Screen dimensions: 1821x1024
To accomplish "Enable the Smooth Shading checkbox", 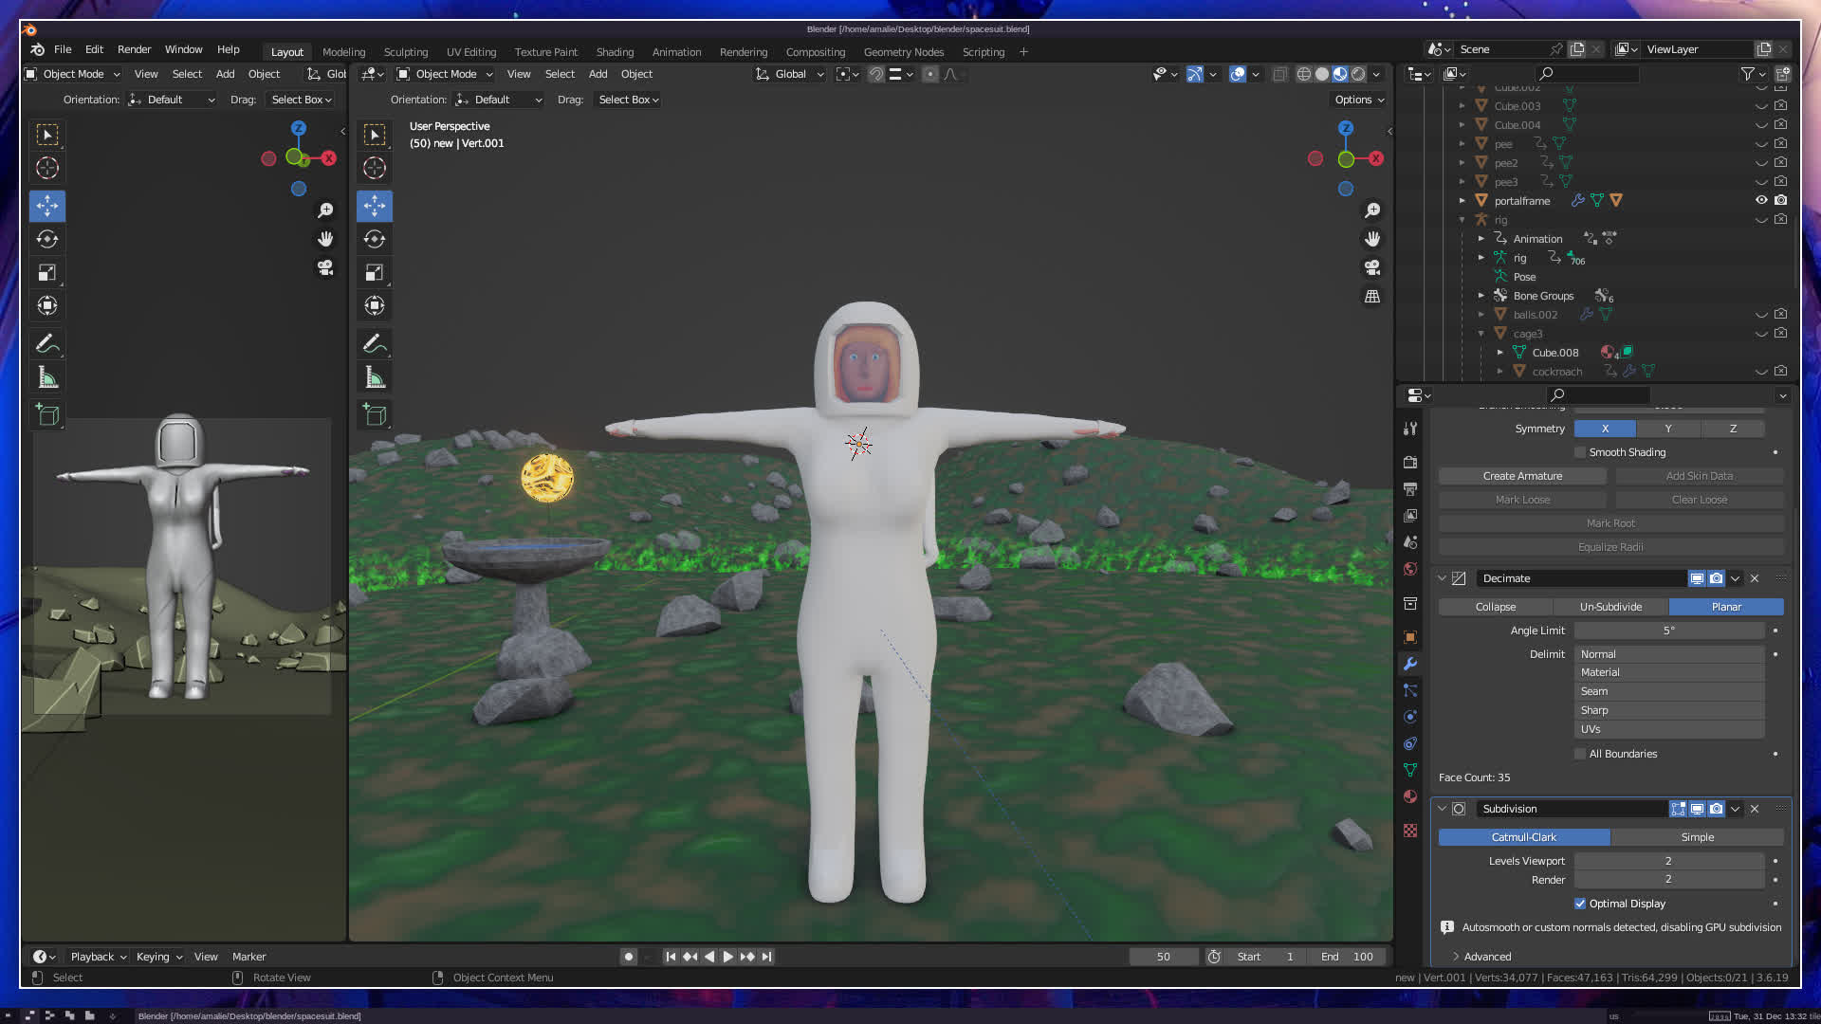I will 1580,452.
